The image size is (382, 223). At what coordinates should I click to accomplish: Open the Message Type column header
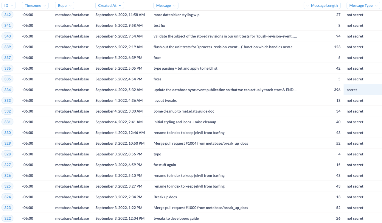point(363,5)
